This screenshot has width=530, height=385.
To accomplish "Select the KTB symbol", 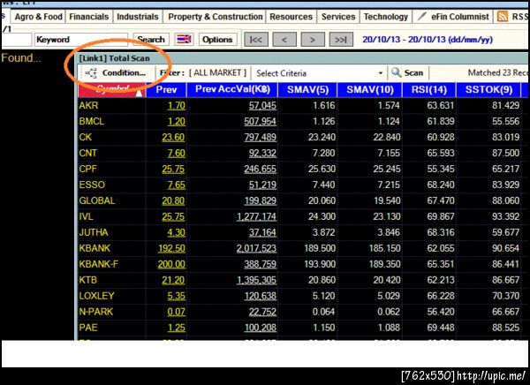I will (87, 280).
